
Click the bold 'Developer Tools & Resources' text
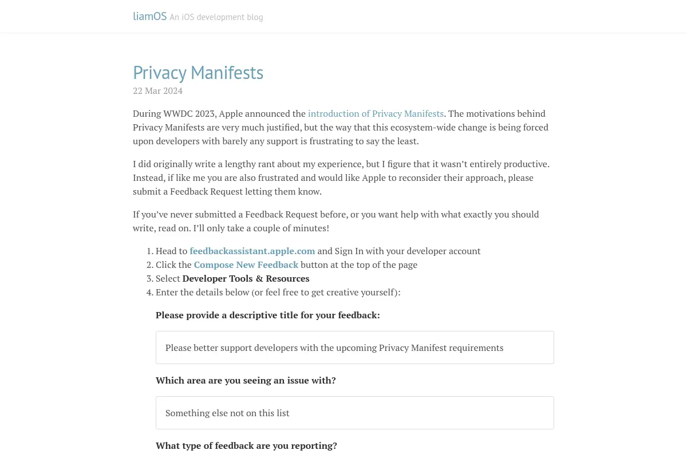[x=246, y=278]
